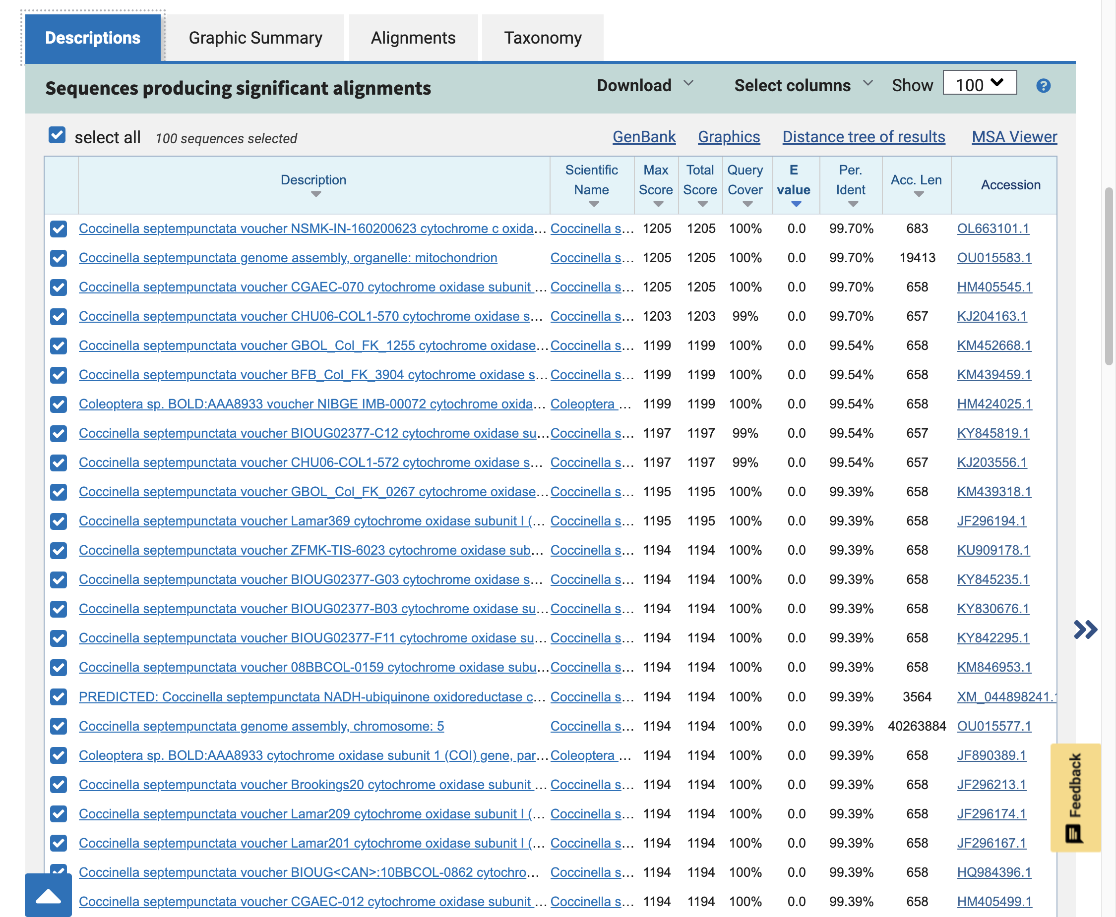Viewport: 1116px width, 917px height.
Task: Open accession XM_044898241.1 link
Action: (x=1006, y=697)
